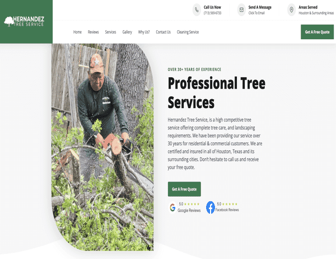Click Get A Free Quote below the description
Image resolution: width=336 pixels, height=259 pixels.
pyautogui.click(x=184, y=189)
